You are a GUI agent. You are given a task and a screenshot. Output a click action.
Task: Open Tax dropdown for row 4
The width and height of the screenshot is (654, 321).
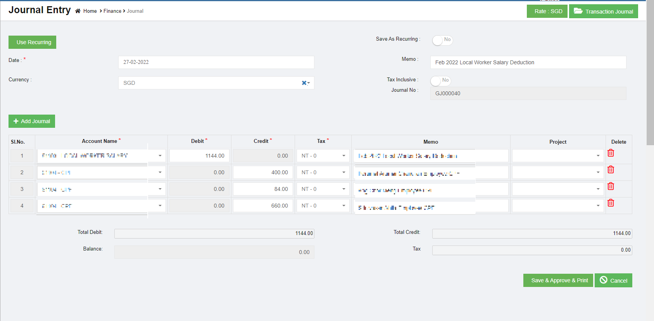(343, 206)
